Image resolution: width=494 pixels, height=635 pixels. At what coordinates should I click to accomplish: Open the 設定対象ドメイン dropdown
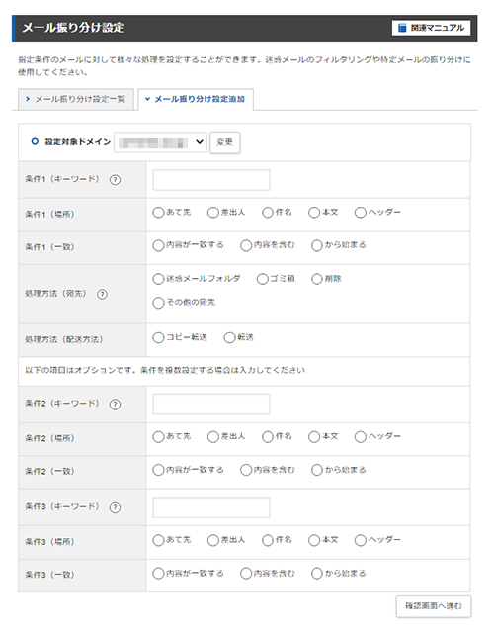pyautogui.click(x=161, y=142)
